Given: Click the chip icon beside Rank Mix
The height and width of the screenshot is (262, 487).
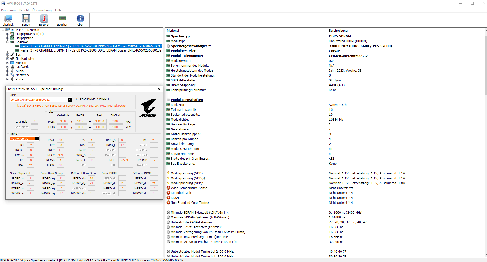Looking at the screenshot, I should [168, 105].
